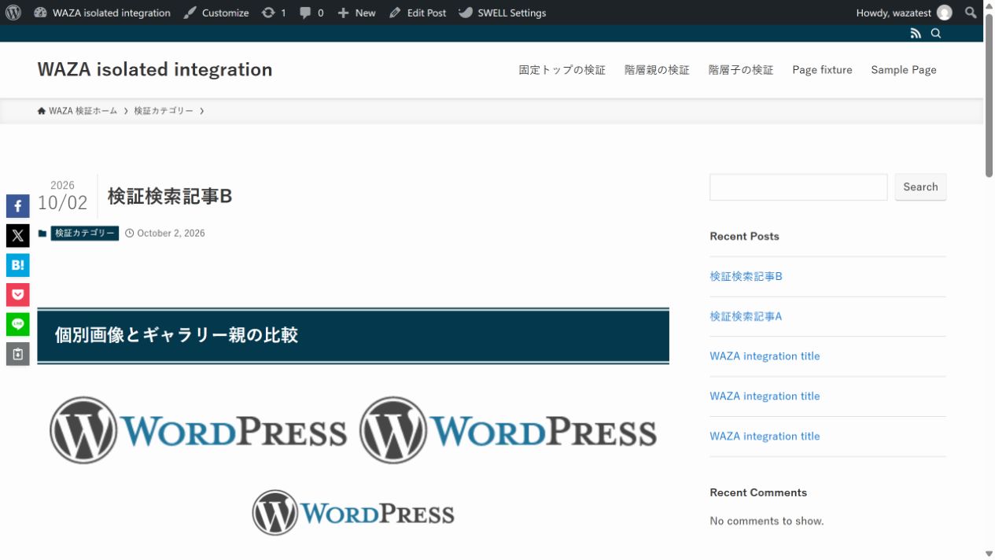The width and height of the screenshot is (995, 560).
Task: Open the header search icon below admin bar
Action: 936,33
